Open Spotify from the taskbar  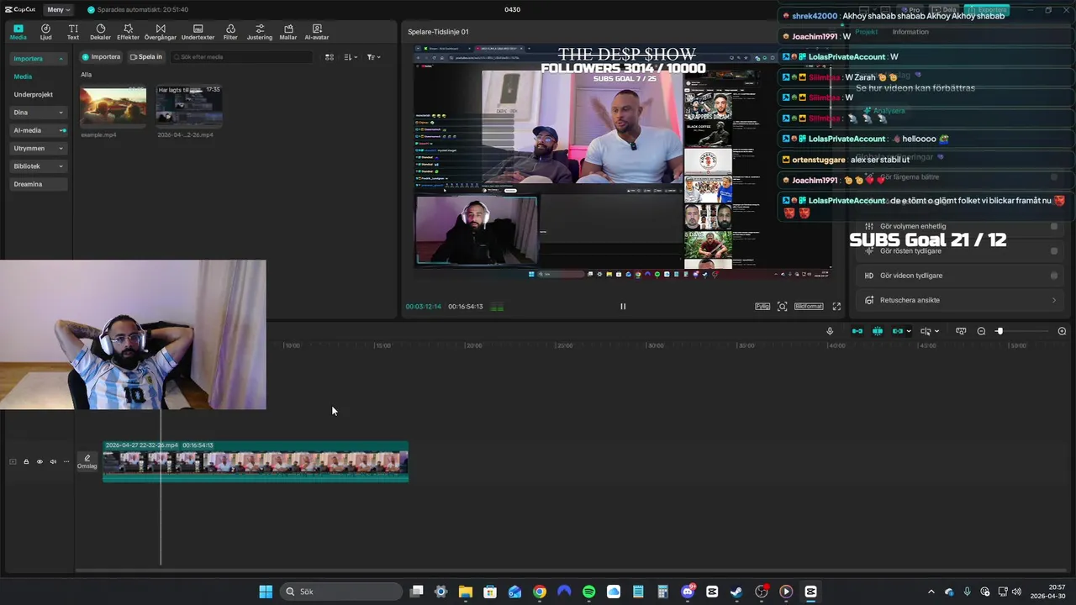(x=589, y=592)
